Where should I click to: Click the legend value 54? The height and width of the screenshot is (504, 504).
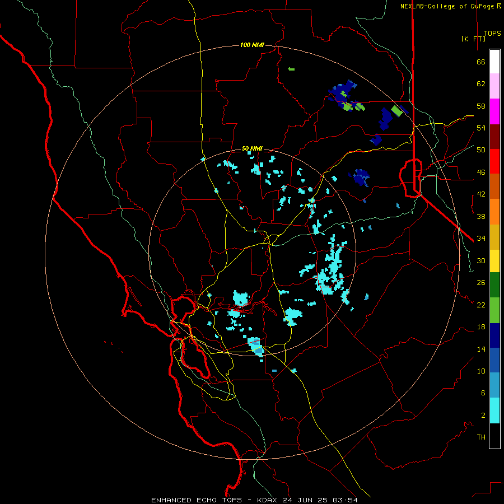[481, 128]
